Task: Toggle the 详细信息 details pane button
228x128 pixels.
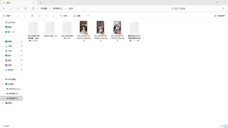Action: pyautogui.click(x=219, y=16)
